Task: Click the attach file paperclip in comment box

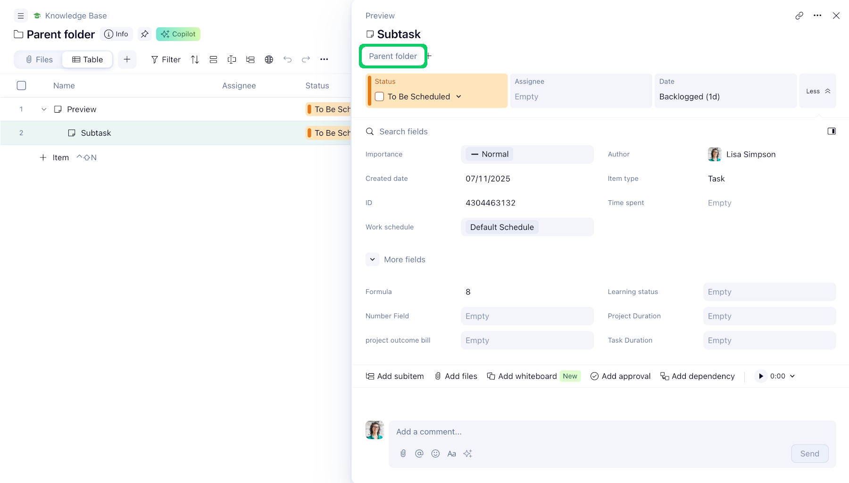Action: coord(403,453)
